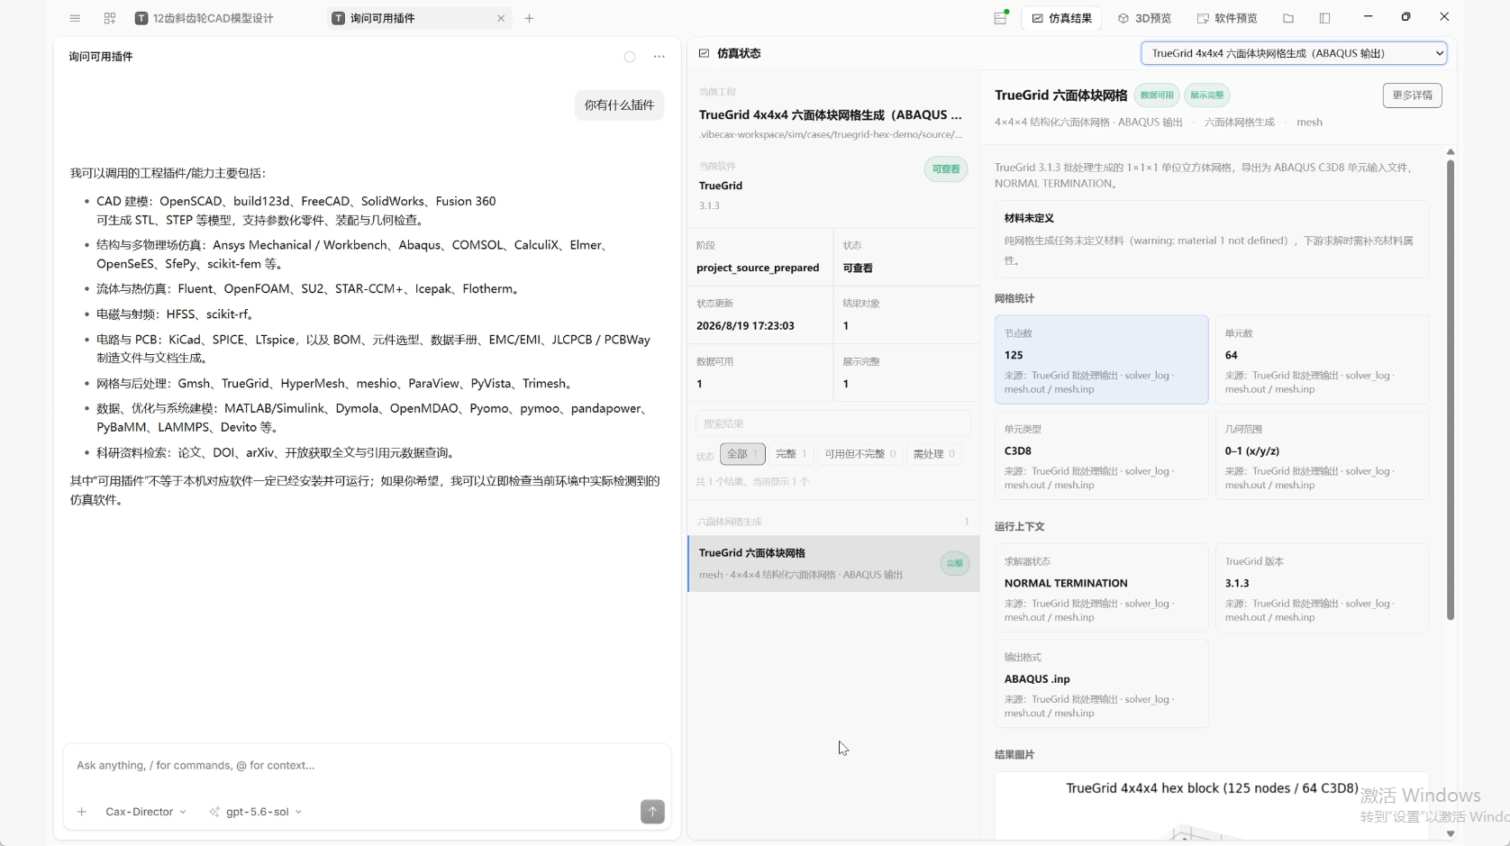Open the 软件预览 tab
Image resolution: width=1510 pixels, height=846 pixels.
tap(1226, 18)
